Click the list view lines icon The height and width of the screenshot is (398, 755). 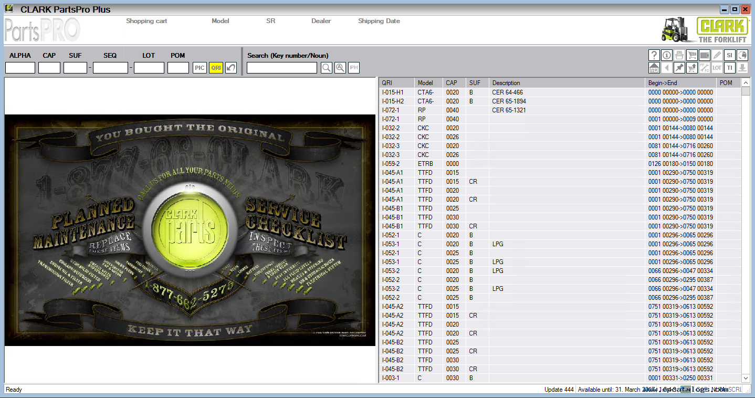point(705,55)
